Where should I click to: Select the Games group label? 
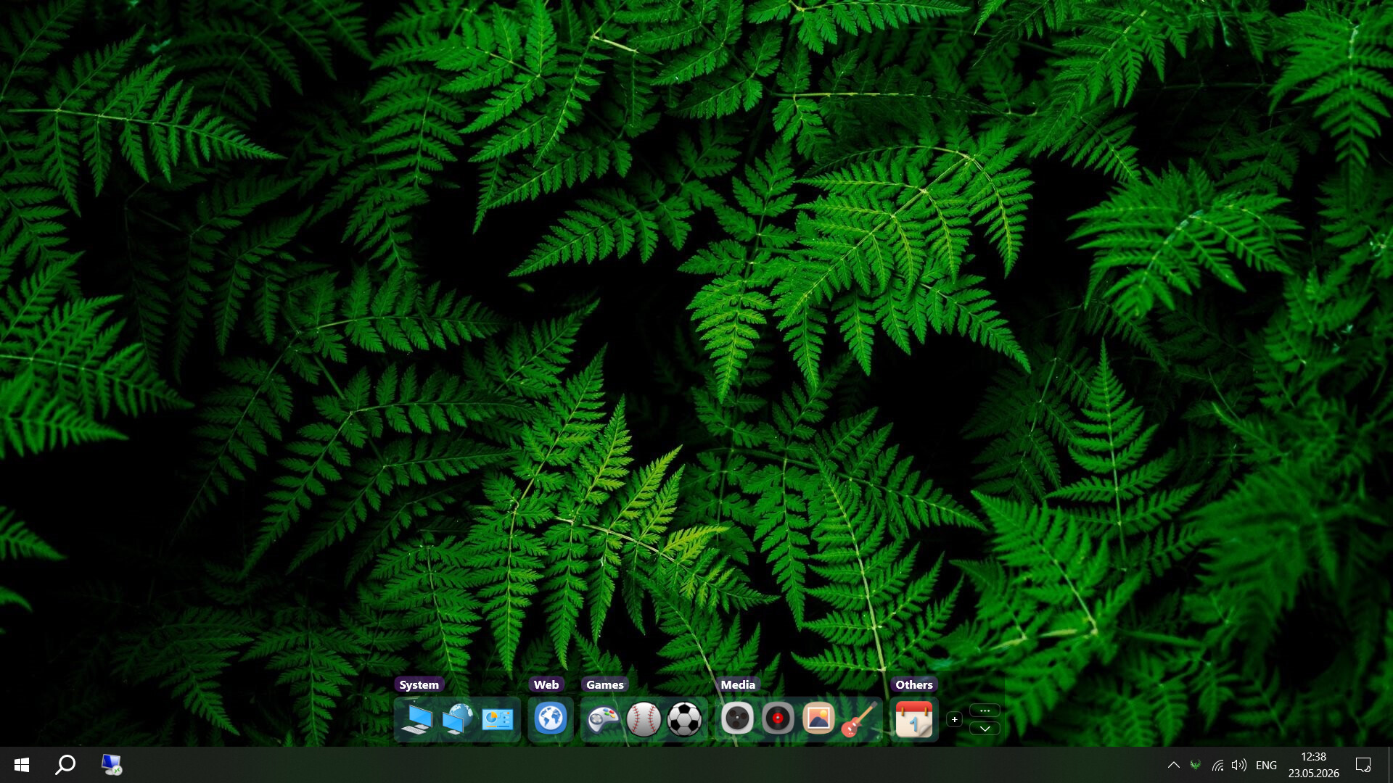pos(605,684)
